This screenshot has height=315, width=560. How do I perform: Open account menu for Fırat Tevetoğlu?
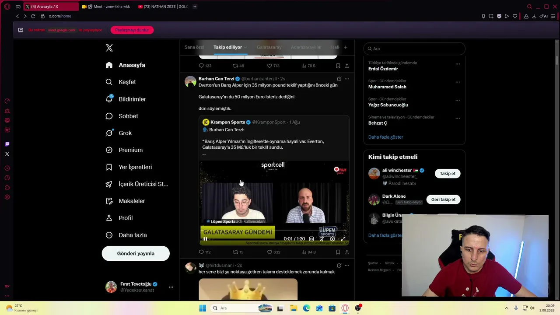[x=140, y=287]
